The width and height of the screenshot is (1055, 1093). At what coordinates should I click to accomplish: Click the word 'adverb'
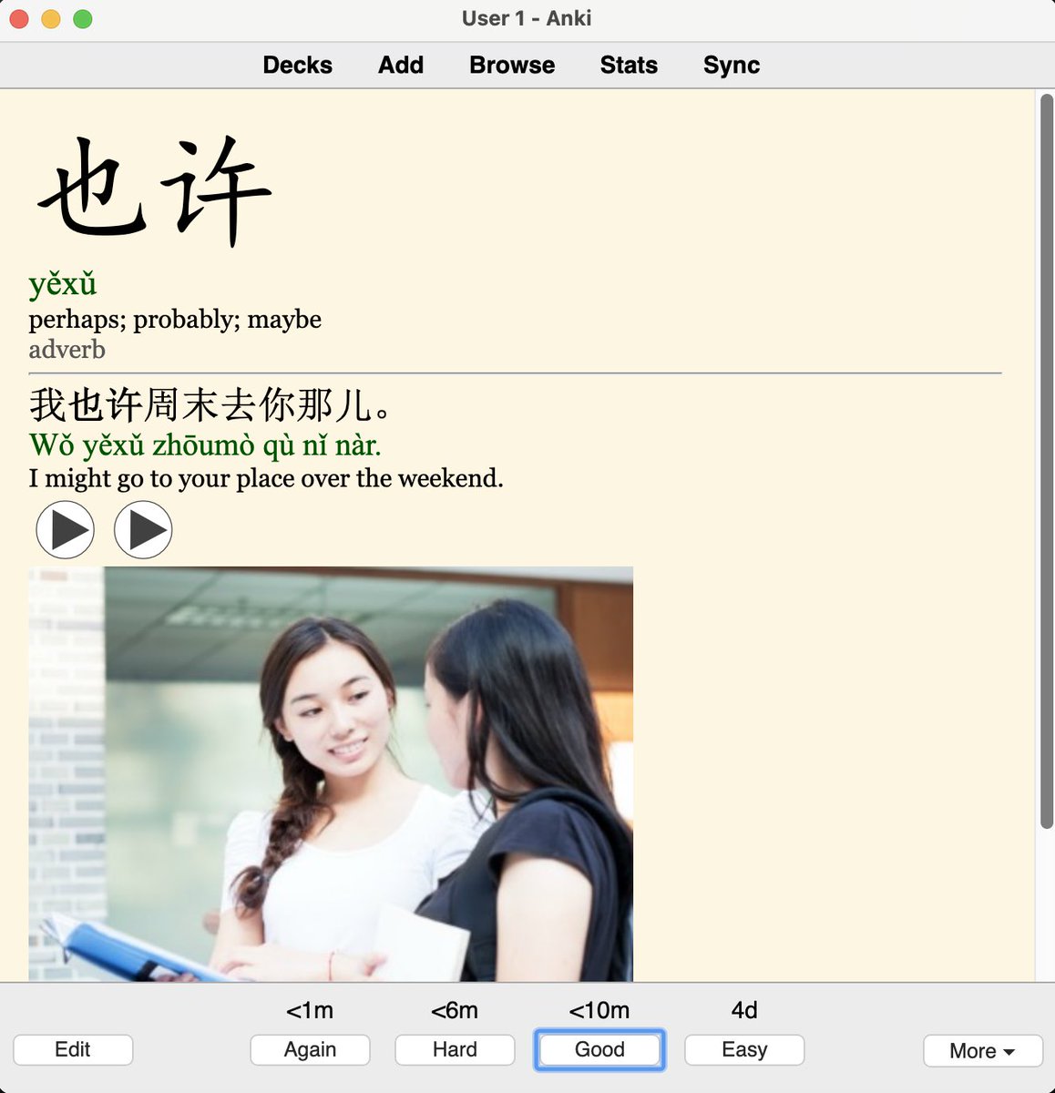(67, 350)
